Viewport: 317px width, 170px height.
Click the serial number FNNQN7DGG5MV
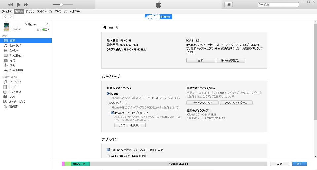pyautogui.click(x=135, y=49)
